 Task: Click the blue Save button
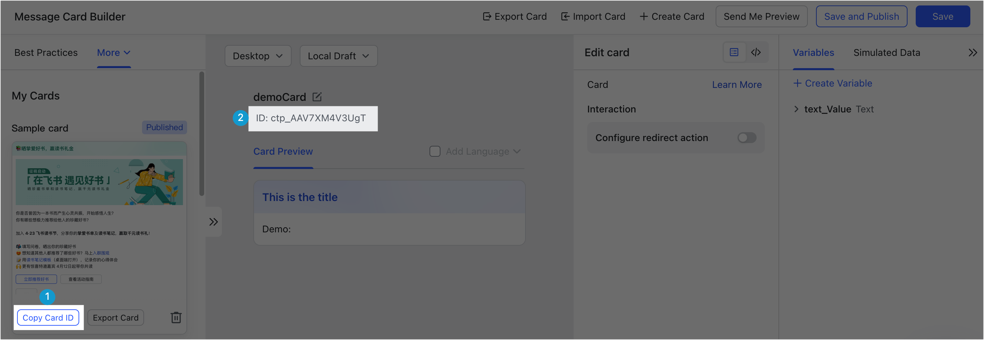pos(942,16)
